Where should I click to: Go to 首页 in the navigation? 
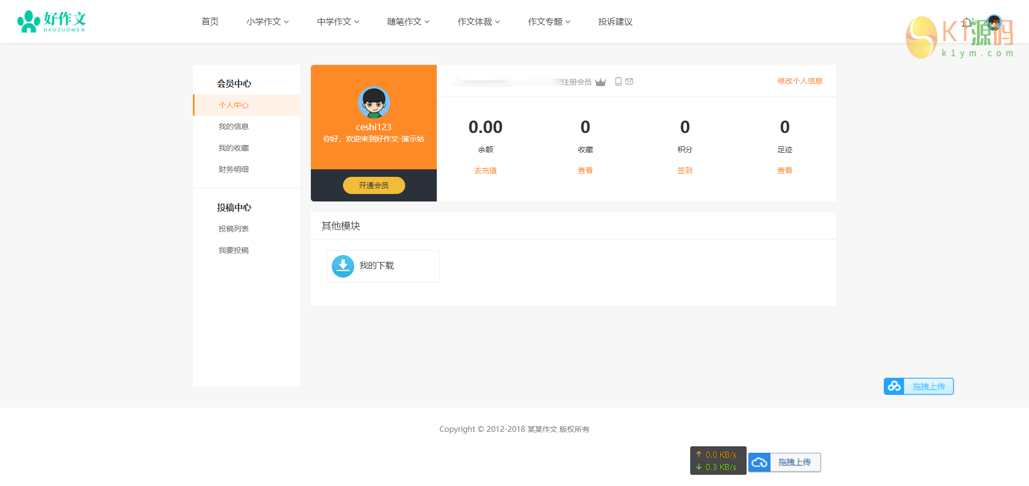210,22
